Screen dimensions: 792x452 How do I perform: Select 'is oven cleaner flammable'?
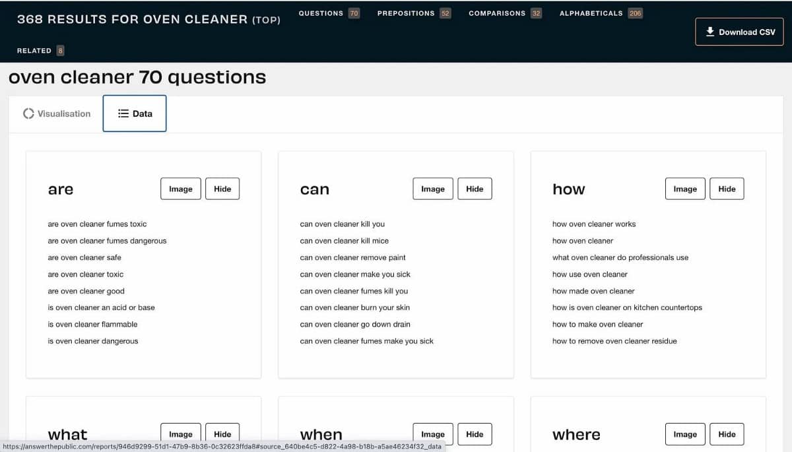pyautogui.click(x=92, y=325)
